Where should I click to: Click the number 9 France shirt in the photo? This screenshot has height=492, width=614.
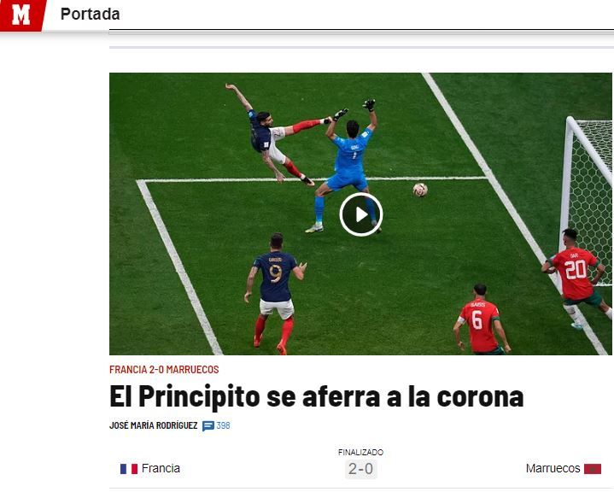point(275,276)
